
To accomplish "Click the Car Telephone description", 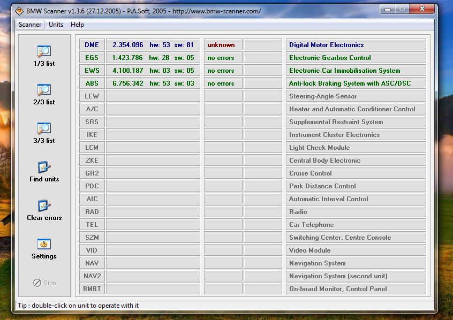I will coord(356,224).
